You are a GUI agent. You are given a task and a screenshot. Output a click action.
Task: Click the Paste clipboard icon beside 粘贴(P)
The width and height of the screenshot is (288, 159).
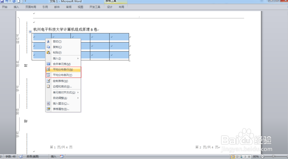click(x=48, y=52)
